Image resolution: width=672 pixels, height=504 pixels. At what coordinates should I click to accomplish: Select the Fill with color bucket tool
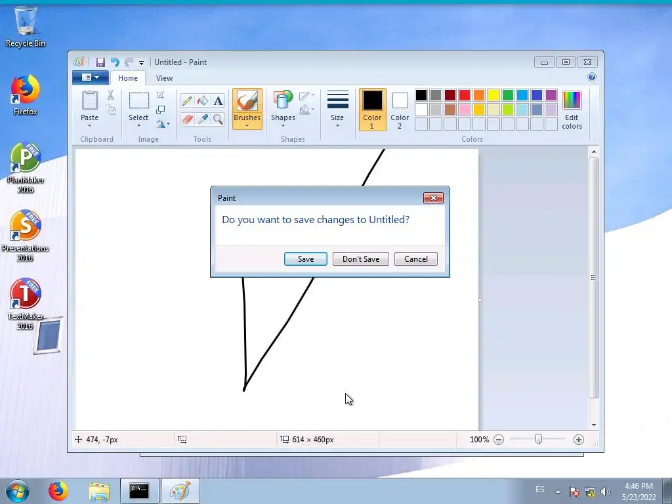(202, 100)
